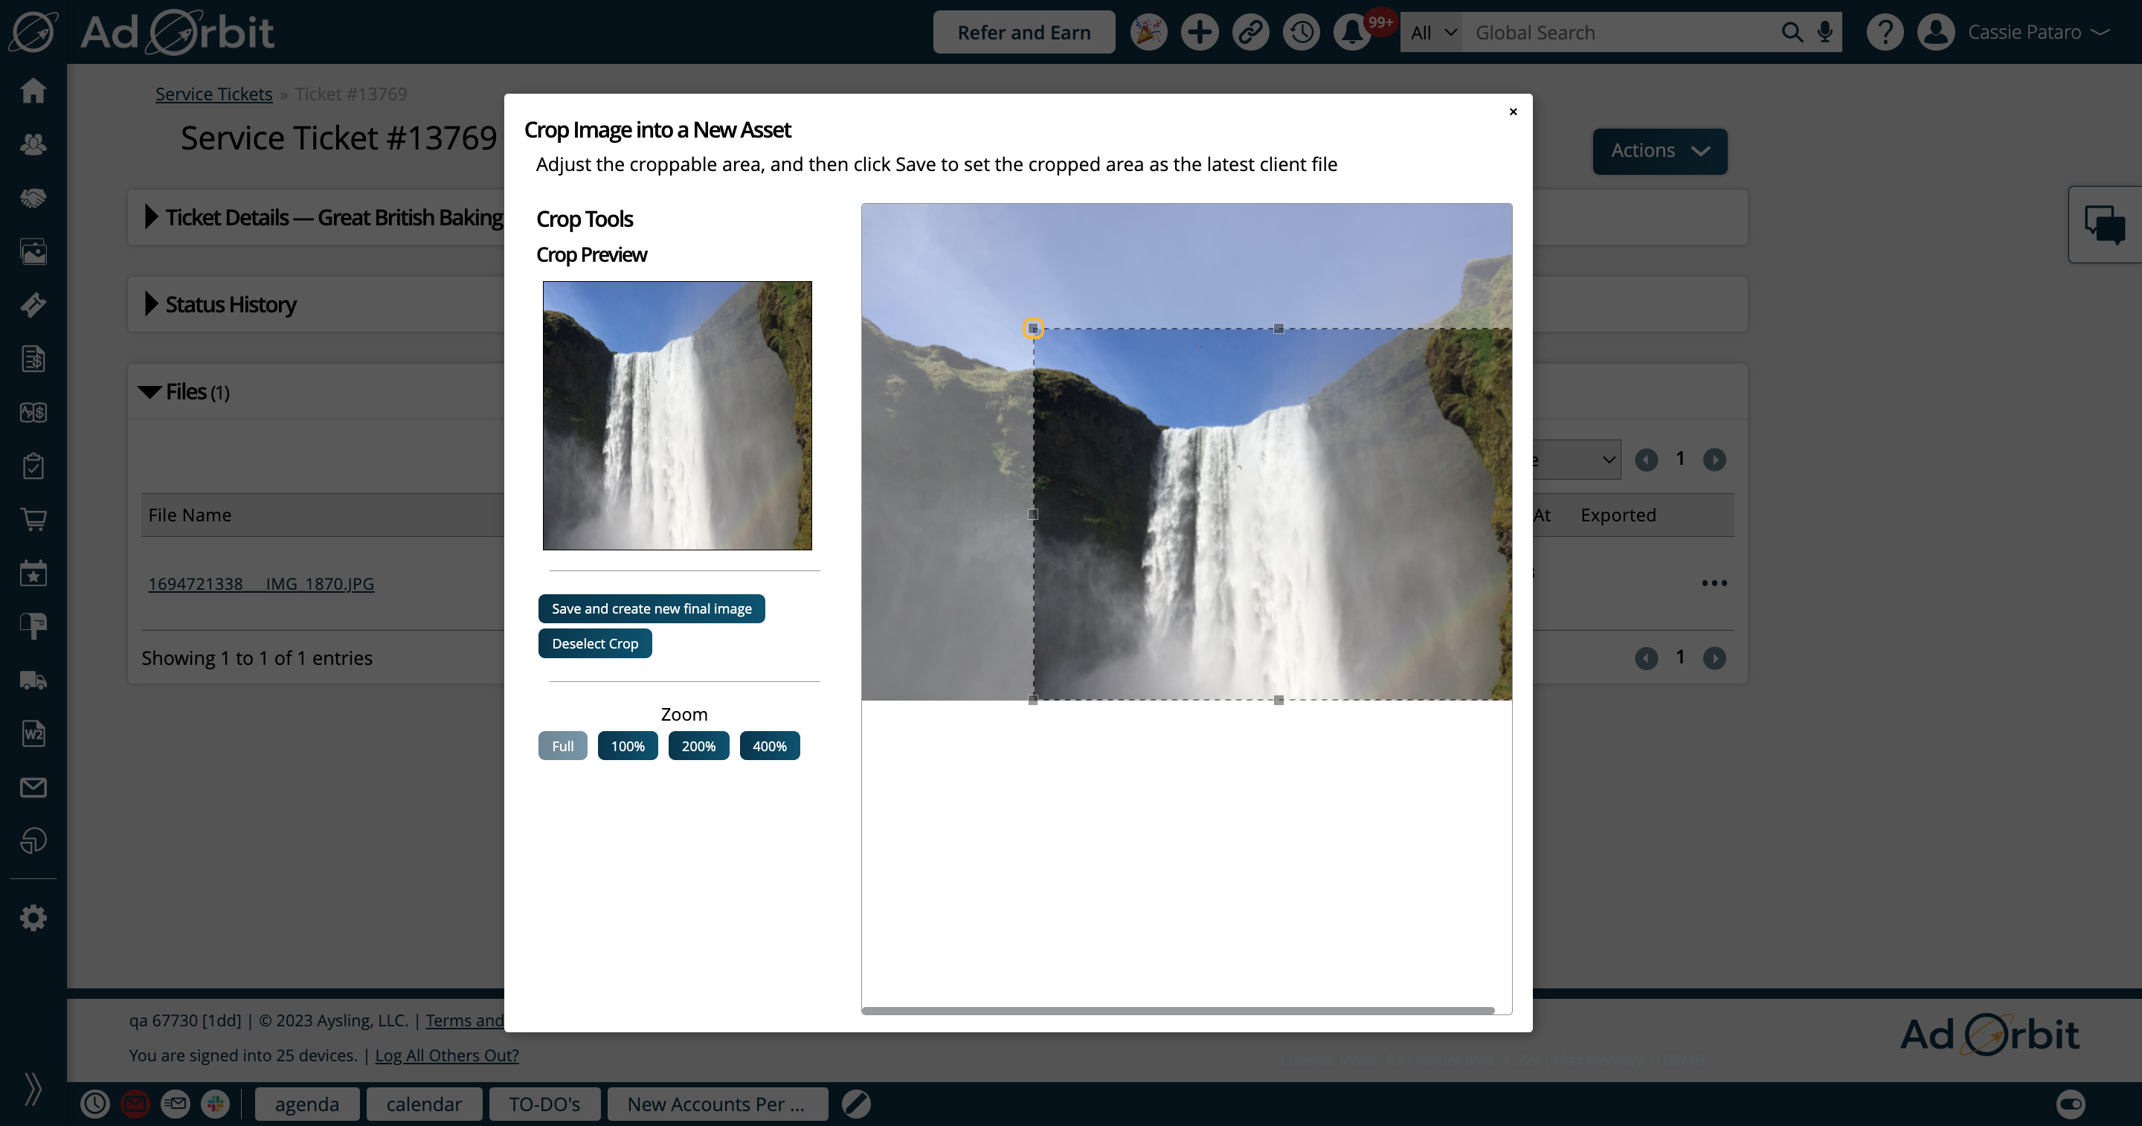
Task: Open the image gallery icon in sidebar
Action: point(33,251)
